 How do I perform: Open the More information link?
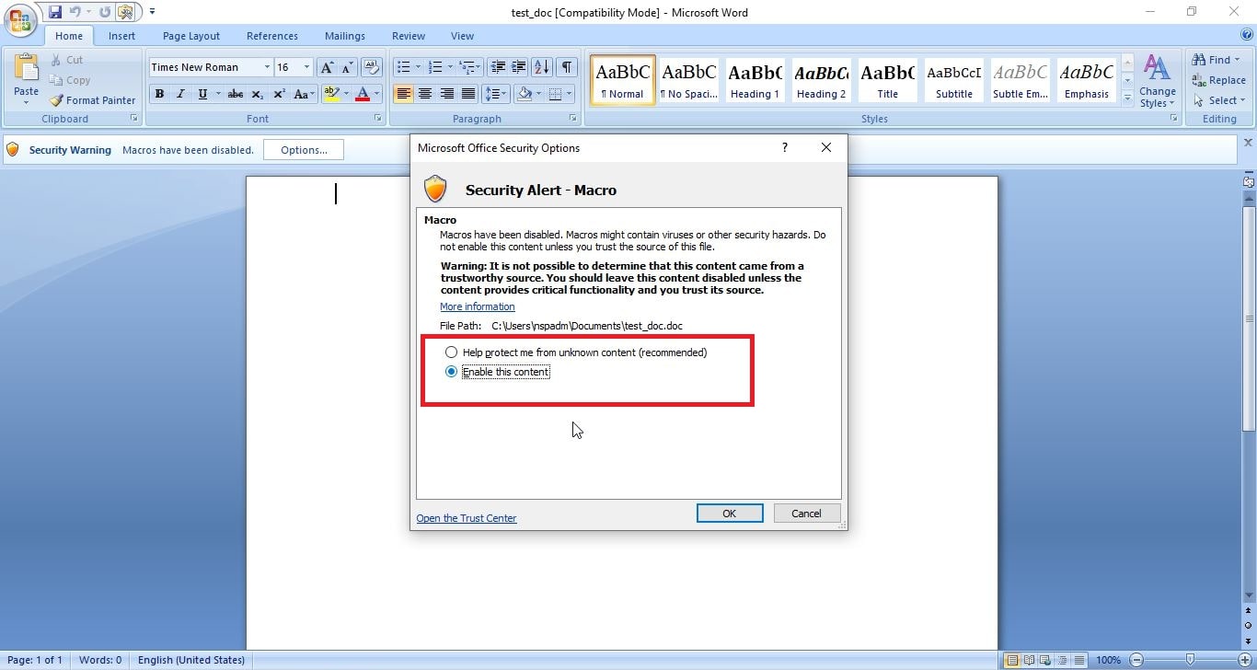[478, 306]
